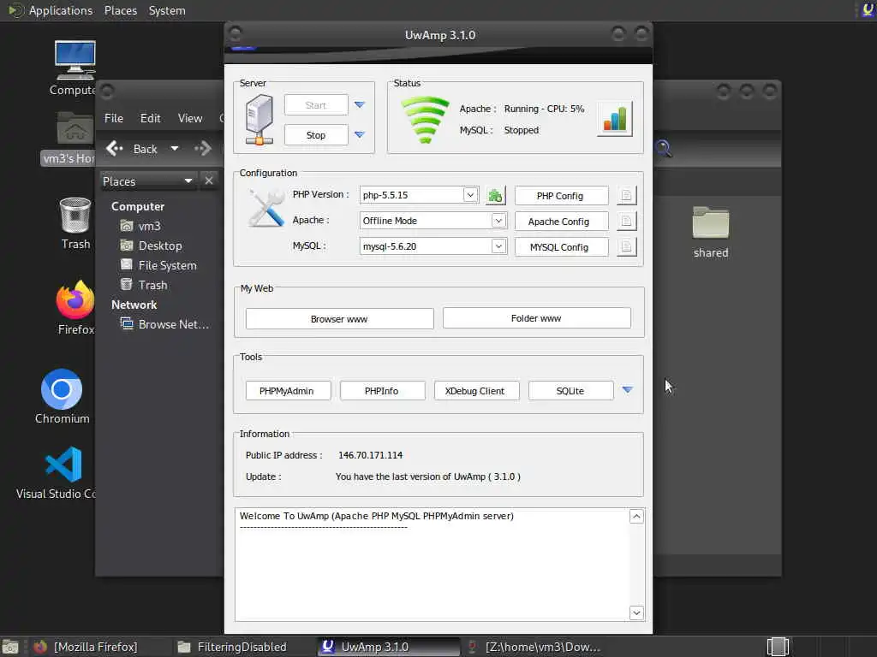Click the Back button in file manager

[x=132, y=149]
